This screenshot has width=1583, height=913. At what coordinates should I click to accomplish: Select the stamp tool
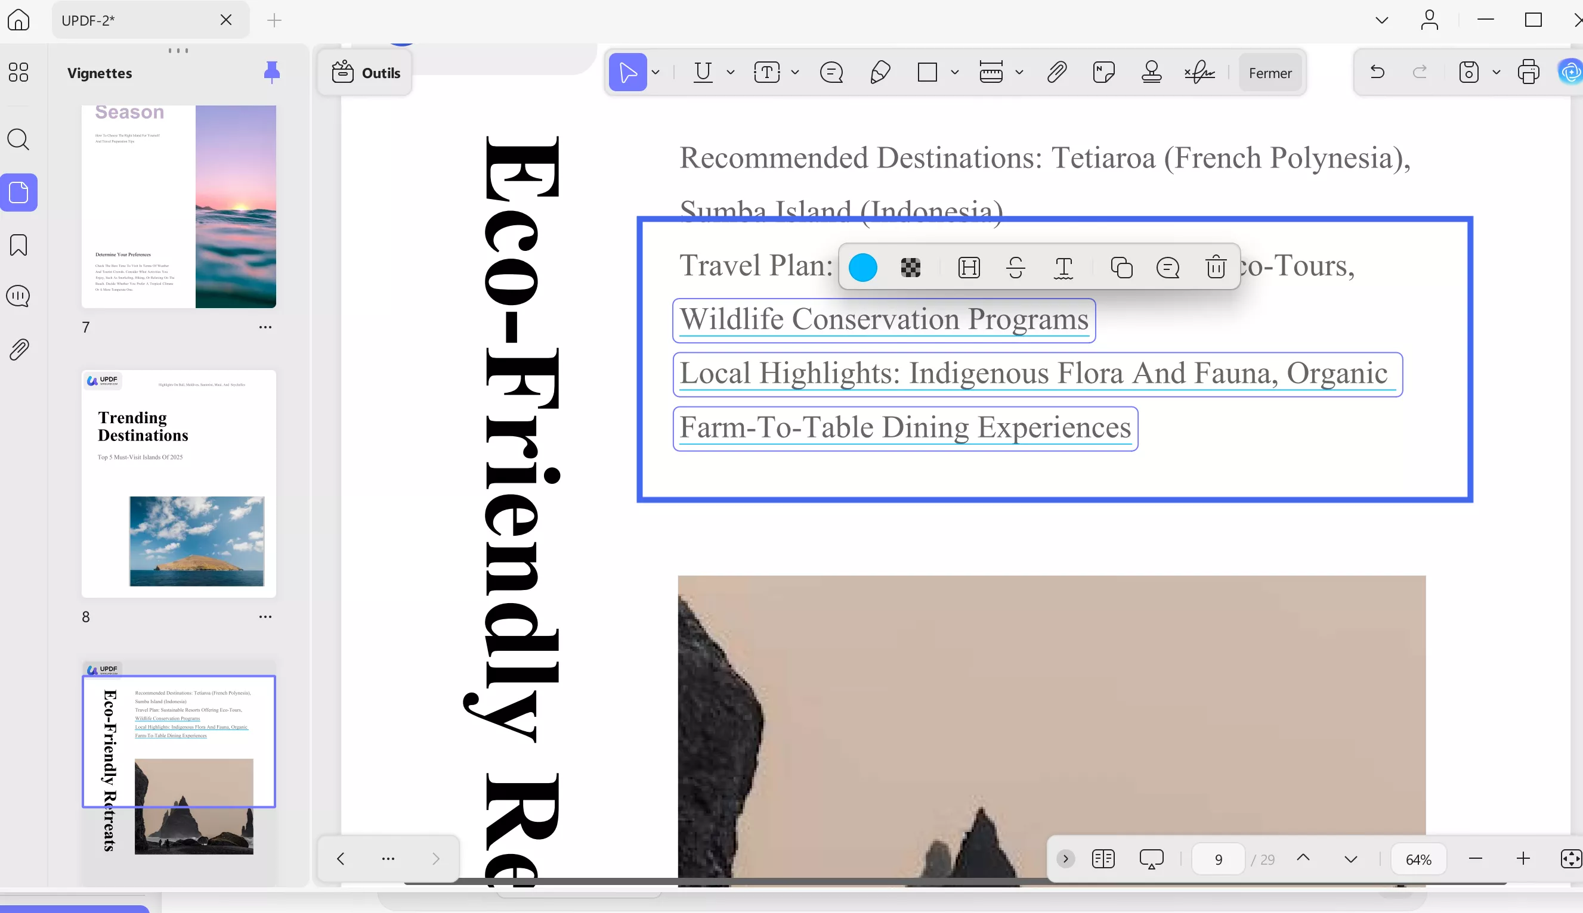click(x=1151, y=73)
